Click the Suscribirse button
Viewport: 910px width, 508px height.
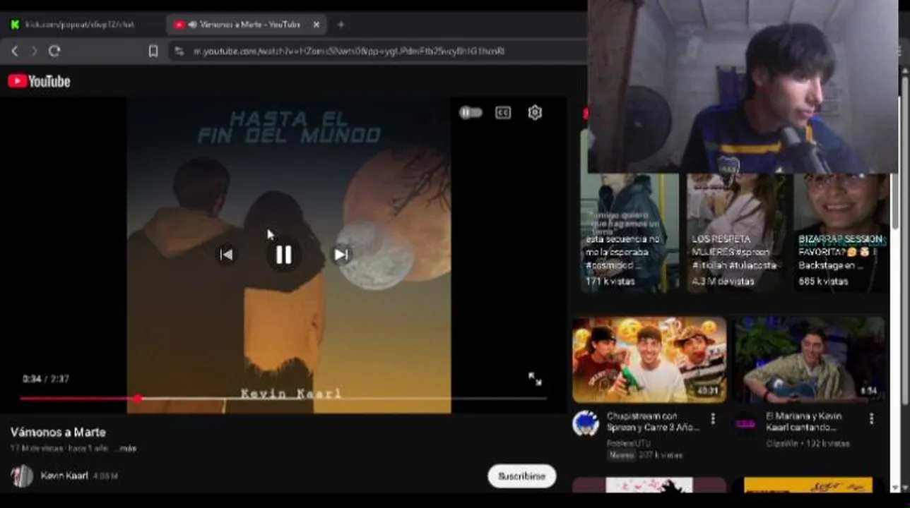(521, 476)
